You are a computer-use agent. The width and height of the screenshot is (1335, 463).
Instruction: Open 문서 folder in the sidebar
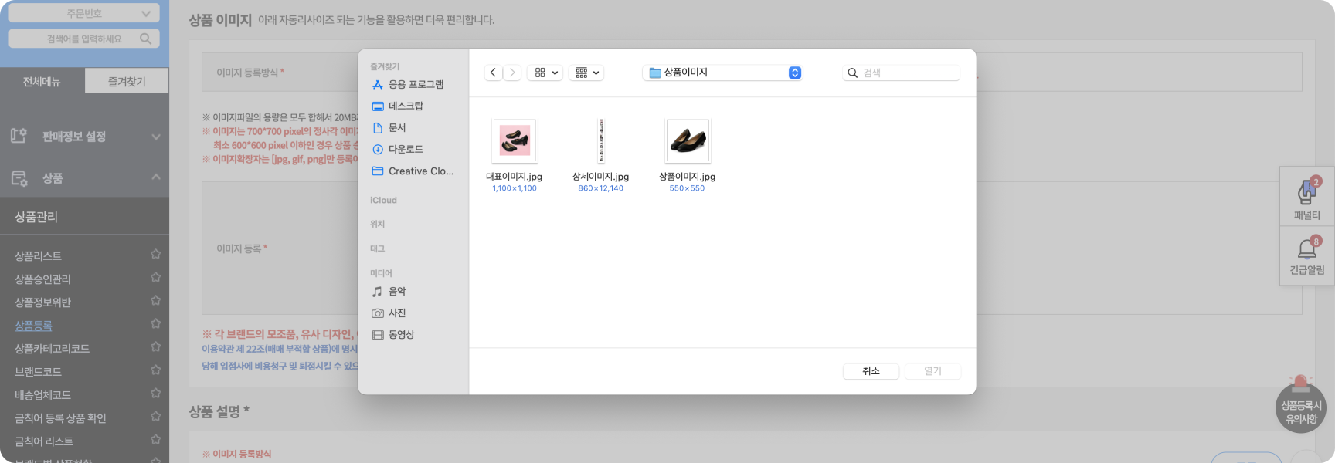click(x=397, y=127)
